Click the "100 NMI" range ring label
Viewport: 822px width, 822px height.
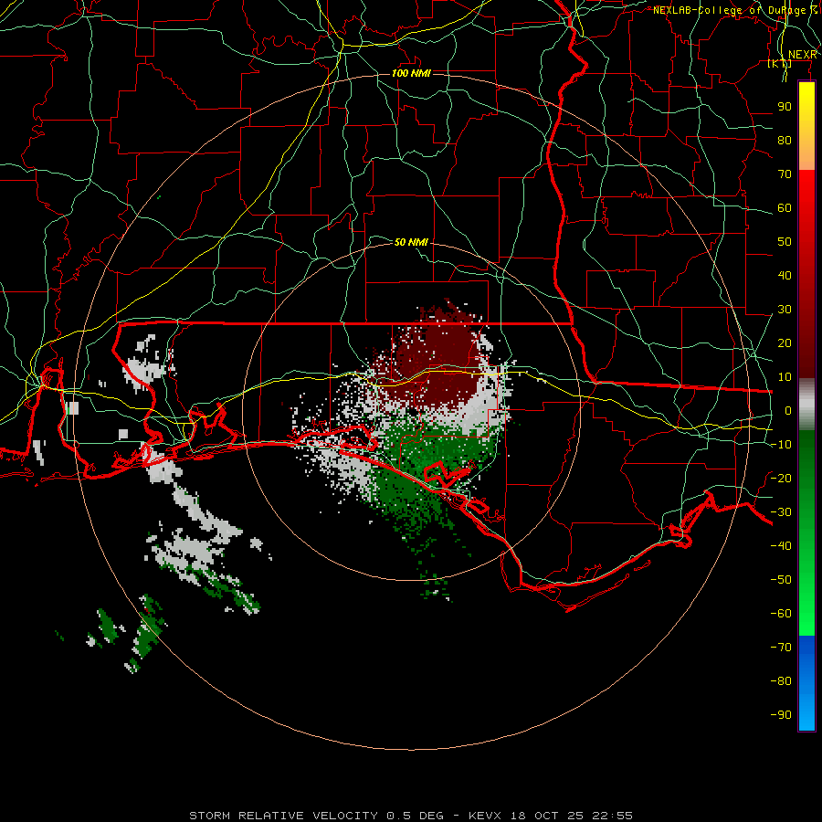(411, 73)
